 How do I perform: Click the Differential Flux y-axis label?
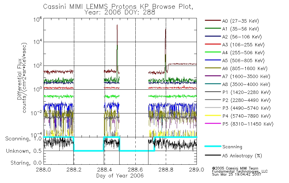[19, 80]
